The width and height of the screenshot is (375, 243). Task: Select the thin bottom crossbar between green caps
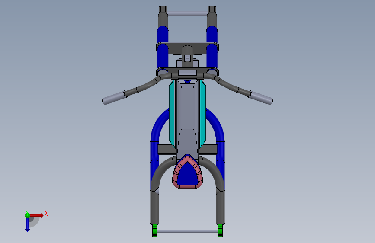click(x=188, y=231)
